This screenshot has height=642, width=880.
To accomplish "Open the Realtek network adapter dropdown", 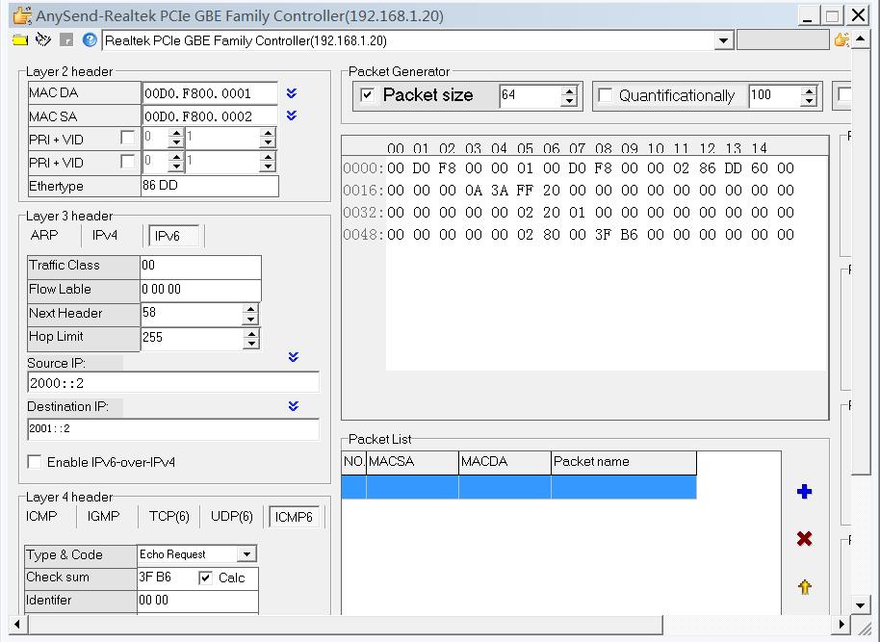I will click(x=724, y=40).
